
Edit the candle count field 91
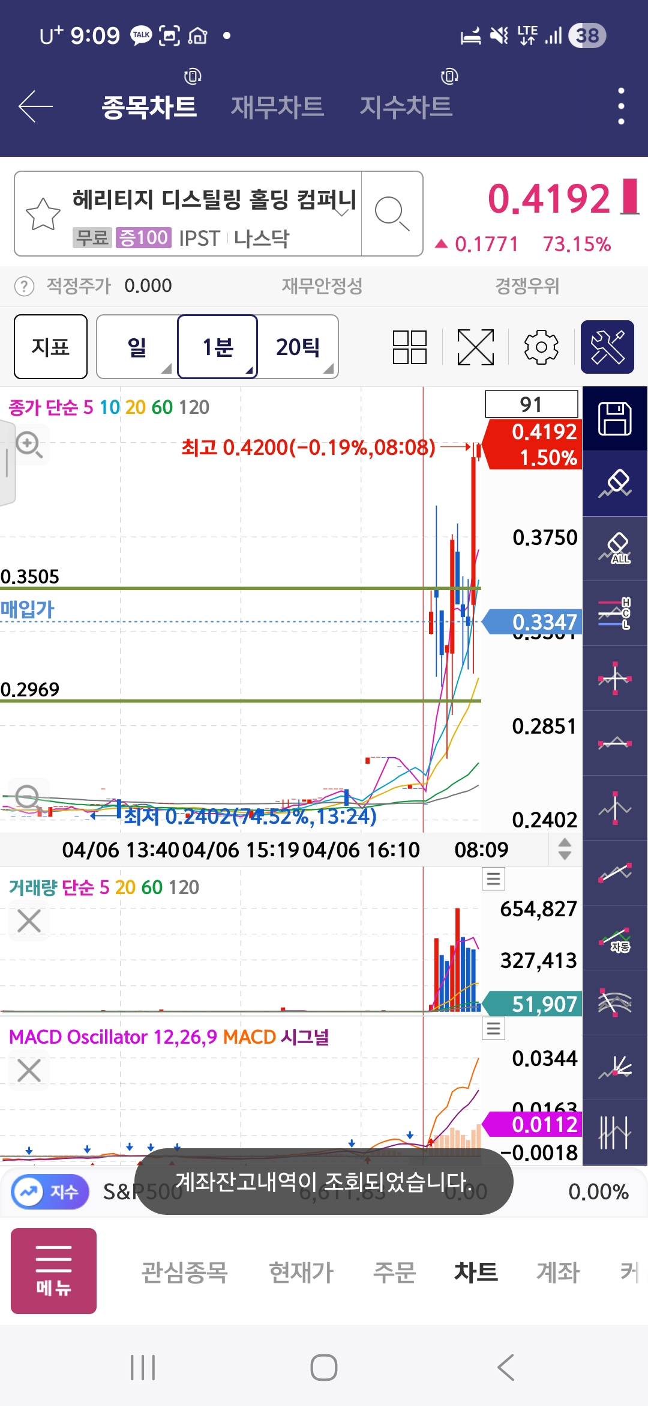[532, 404]
